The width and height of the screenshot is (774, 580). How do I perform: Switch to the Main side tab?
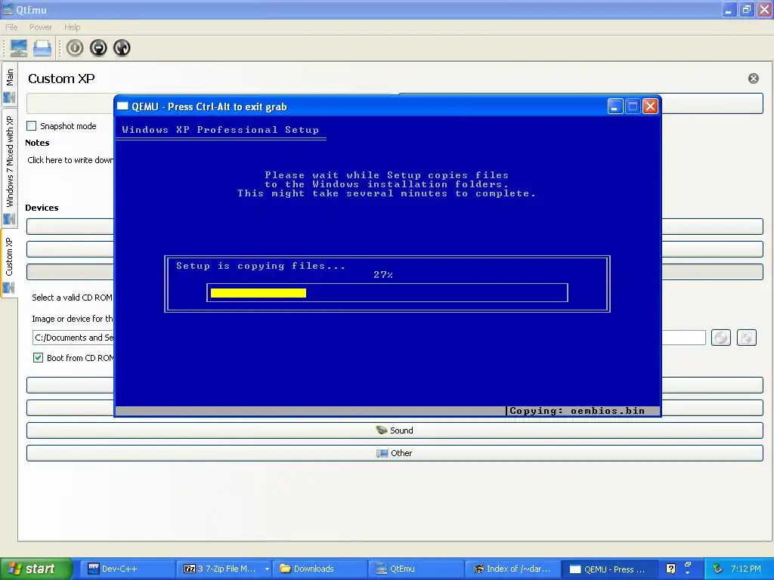9,85
